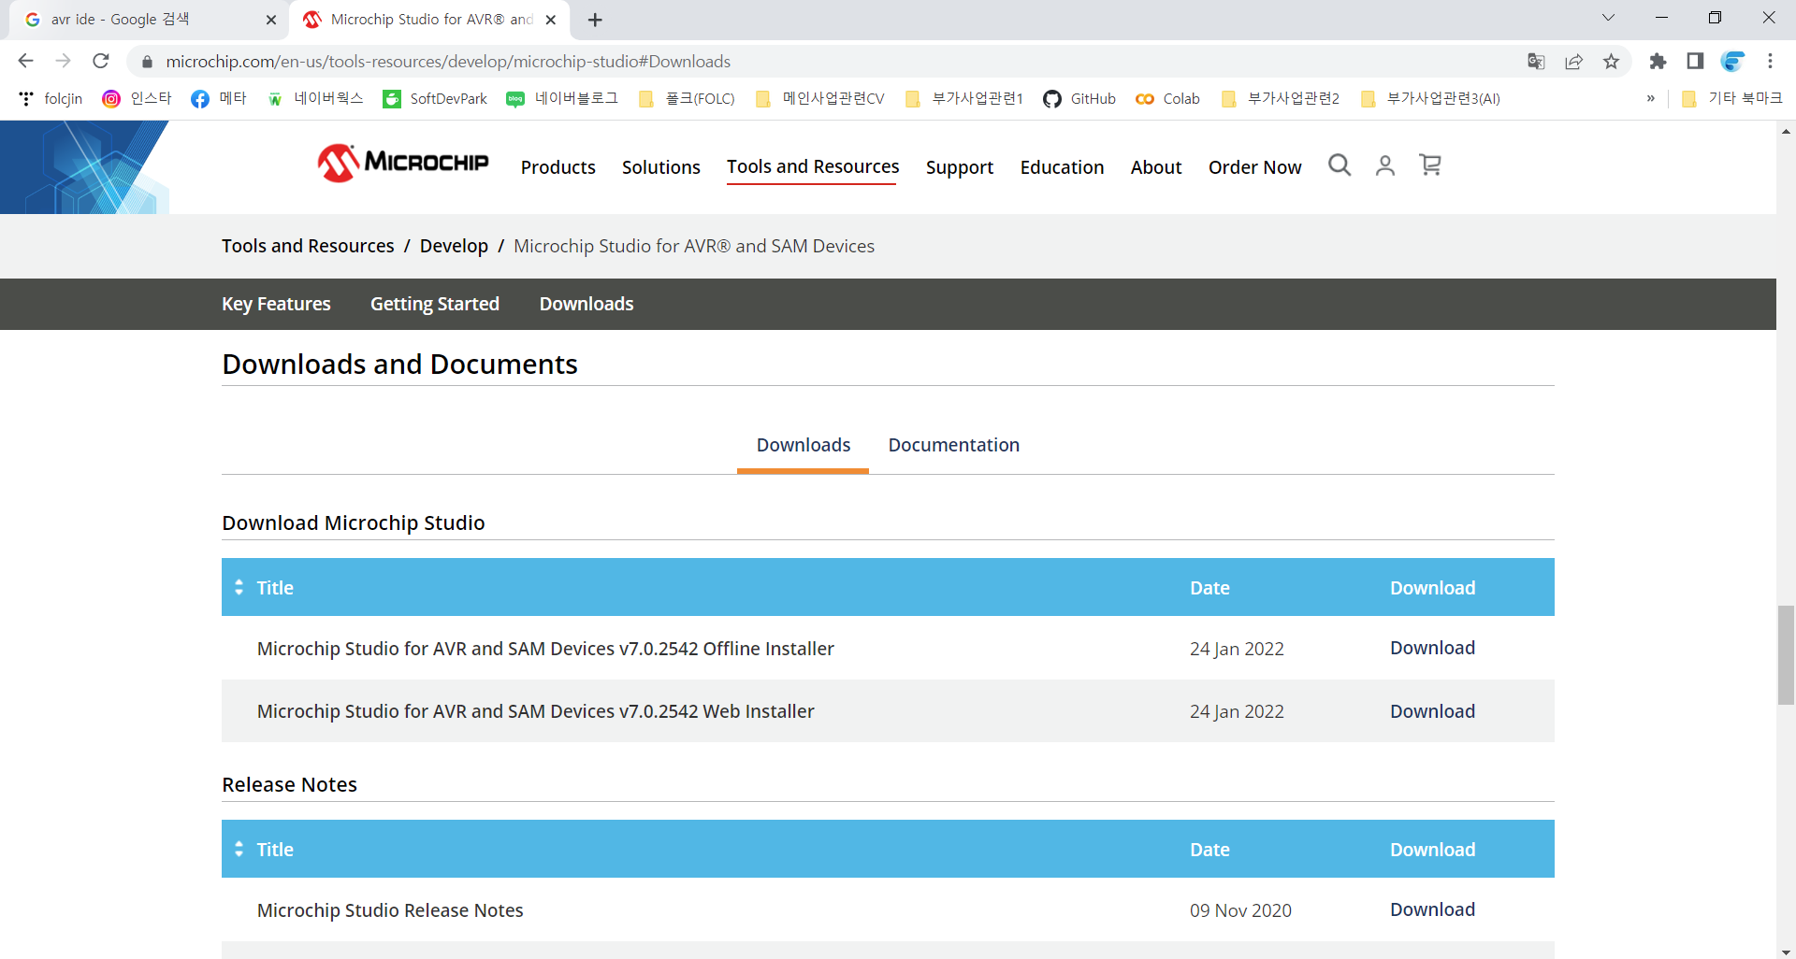Viewport: 1796px width, 959px height.
Task: Open the Education menu
Action: point(1062,167)
